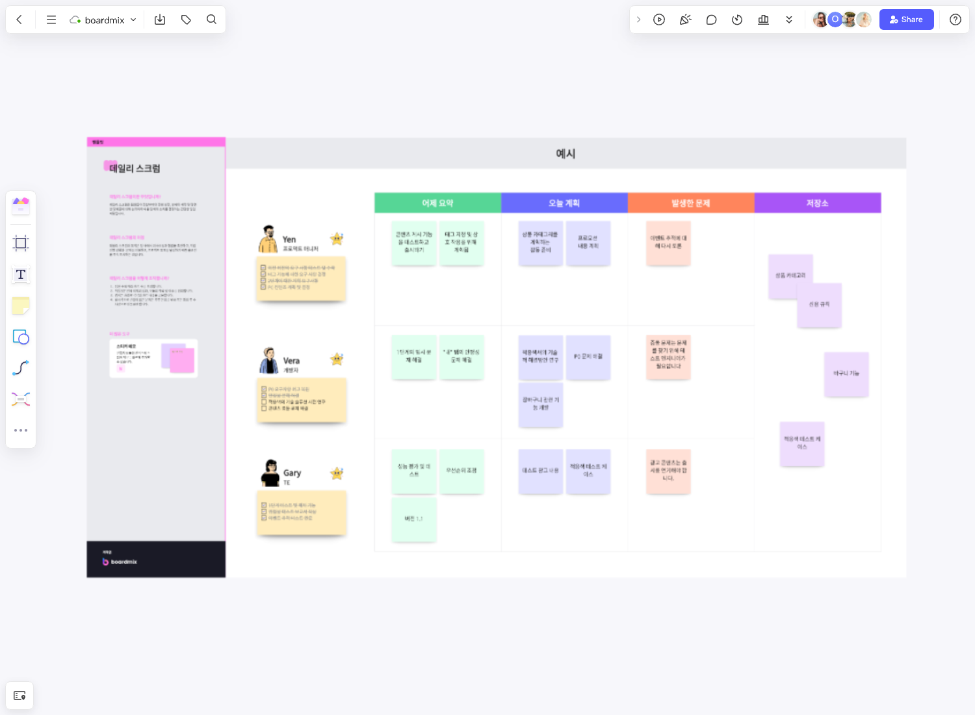This screenshot has height=715, width=975.
Task: Toggle first checkbox in Gary's task card
Action: pos(264,505)
